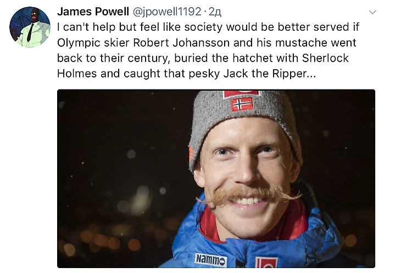The height and width of the screenshot is (273, 401).
Task: Click the blurred orange city lights
Action: click(108, 239)
